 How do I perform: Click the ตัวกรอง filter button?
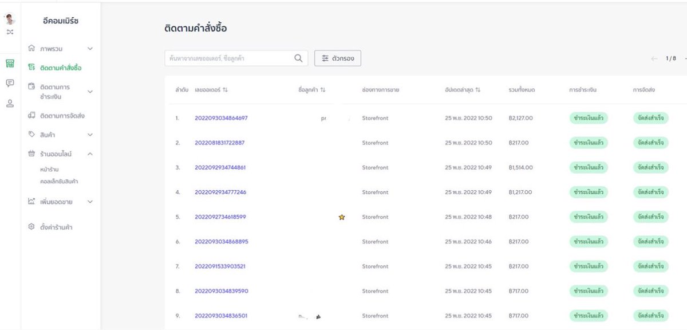[338, 58]
